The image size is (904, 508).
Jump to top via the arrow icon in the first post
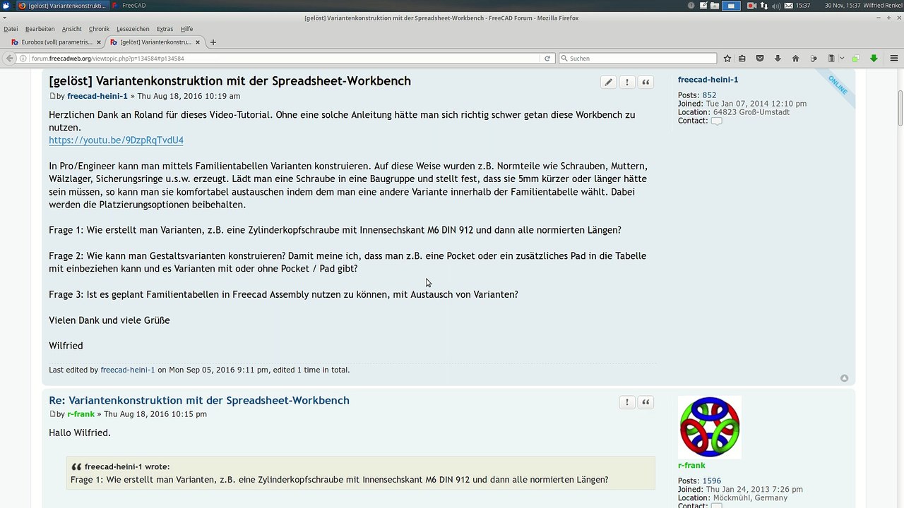844,378
